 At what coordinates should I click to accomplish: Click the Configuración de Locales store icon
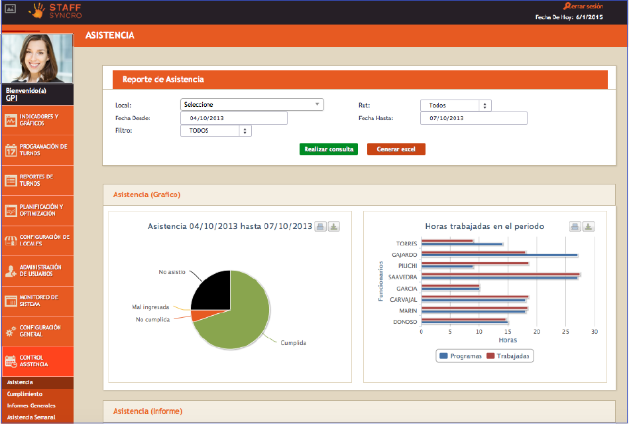[x=11, y=241]
